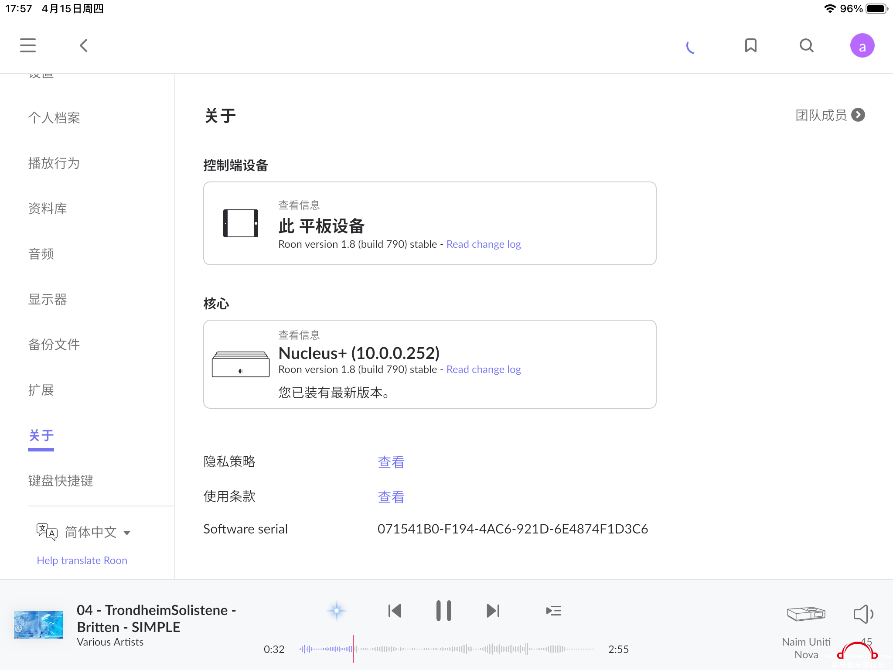Open the team members arrow
The image size is (893, 670).
858,115
